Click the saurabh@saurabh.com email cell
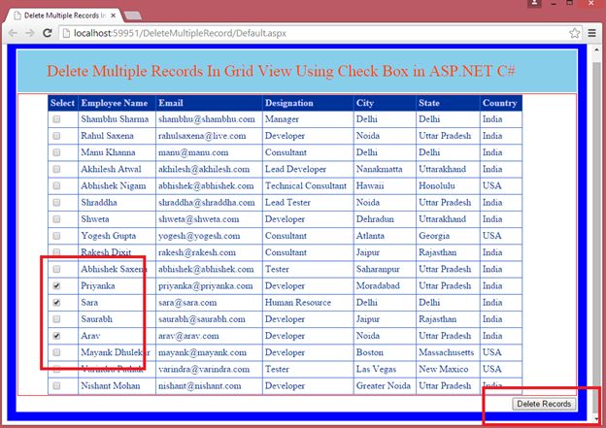The height and width of the screenshot is (428, 606). [209, 318]
